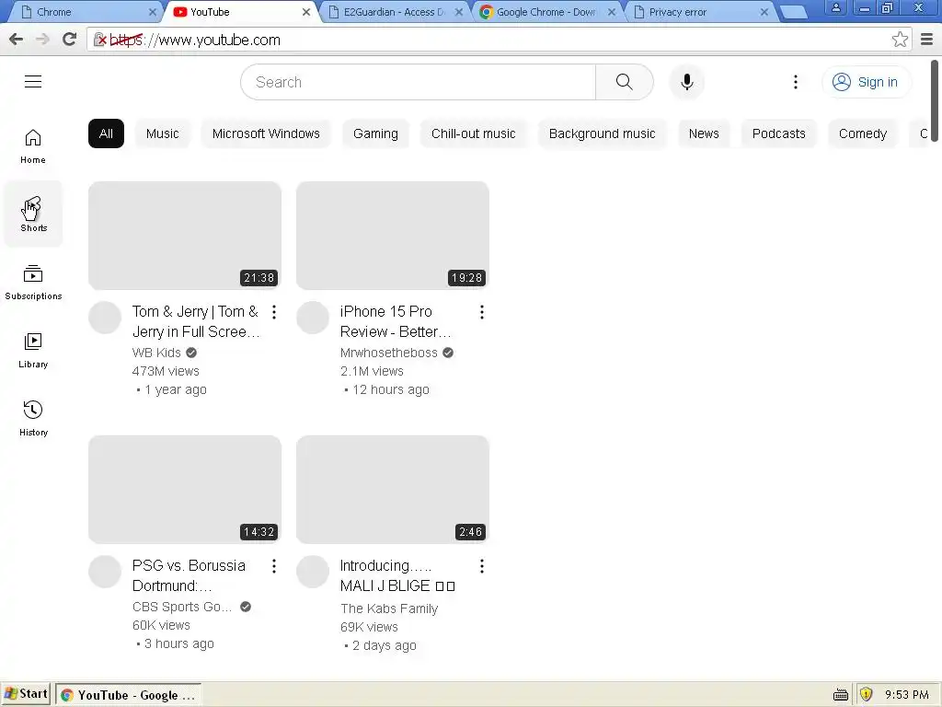Click the browser forward arrow
The width and height of the screenshot is (942, 707).
(42, 40)
